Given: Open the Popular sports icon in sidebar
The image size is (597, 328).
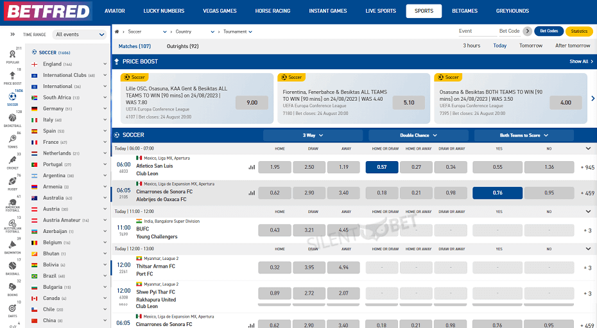Looking at the screenshot, I should (x=12, y=55).
